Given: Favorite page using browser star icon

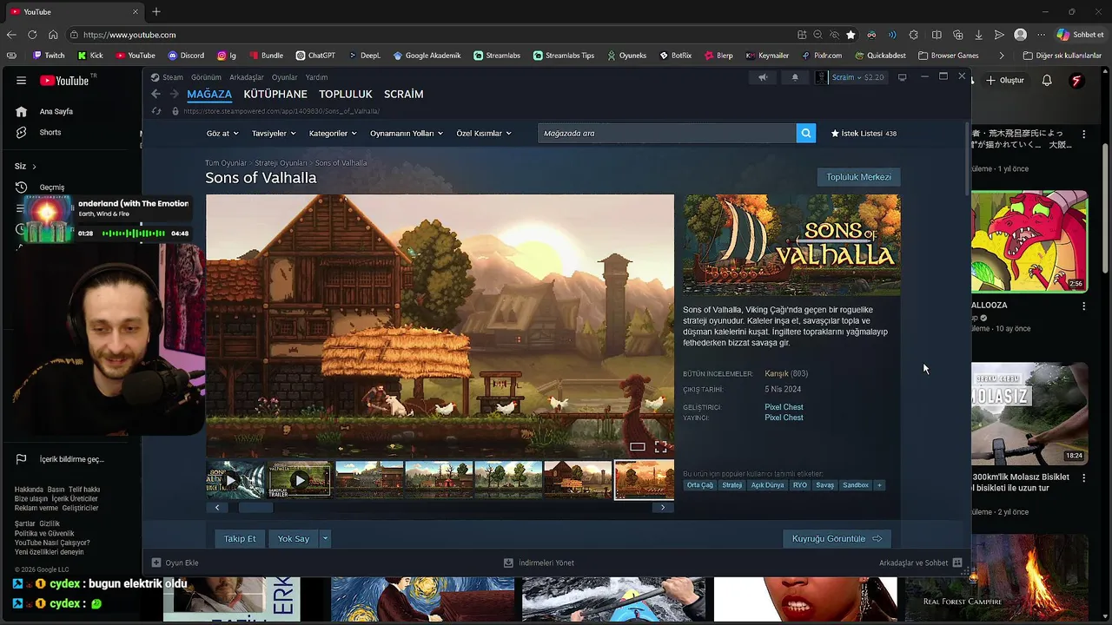Looking at the screenshot, I should [851, 35].
